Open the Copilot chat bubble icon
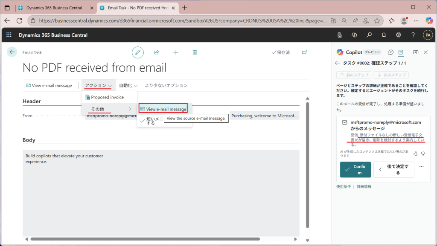Viewport: 437px width, 246px height. click(391, 52)
